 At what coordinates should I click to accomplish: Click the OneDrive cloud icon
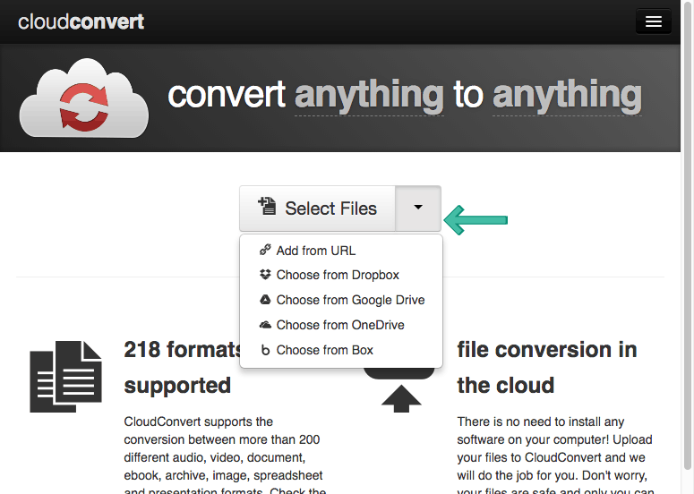coord(265,325)
